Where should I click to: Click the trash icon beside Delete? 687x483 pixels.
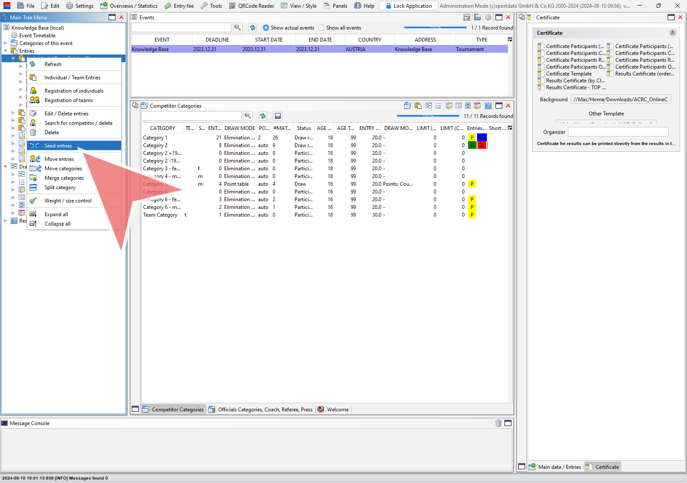click(x=33, y=133)
